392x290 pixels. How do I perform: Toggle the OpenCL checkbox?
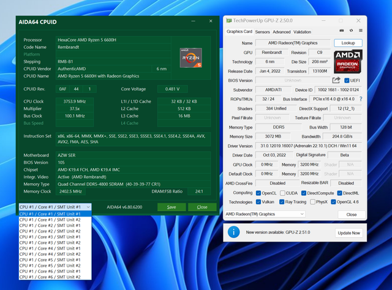258,193
